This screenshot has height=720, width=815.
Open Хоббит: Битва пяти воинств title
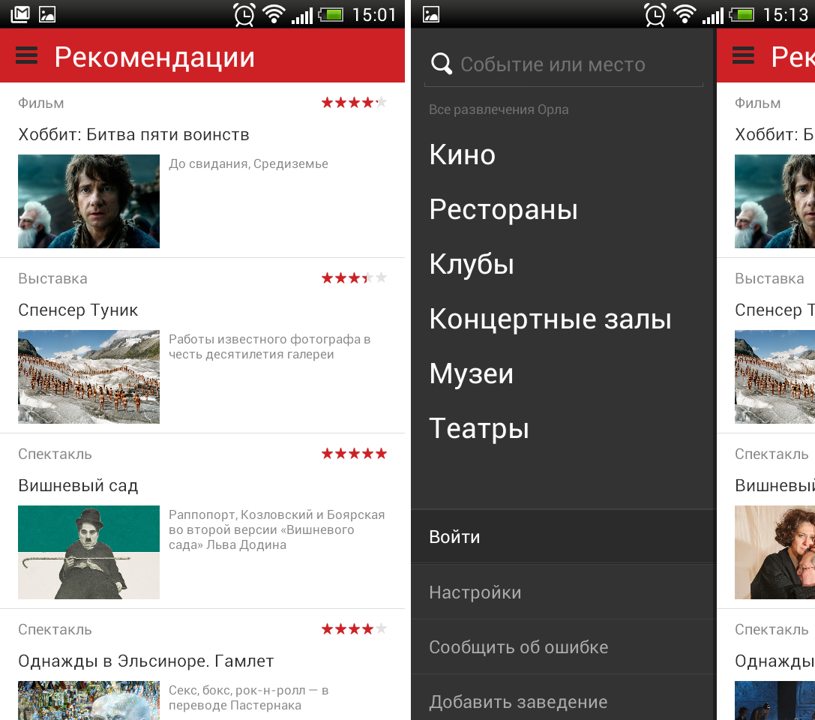click(x=133, y=135)
